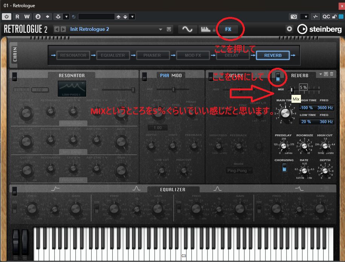Toggle the Equalizer on/off switch
The image size is (345, 262).
click(x=15, y=191)
